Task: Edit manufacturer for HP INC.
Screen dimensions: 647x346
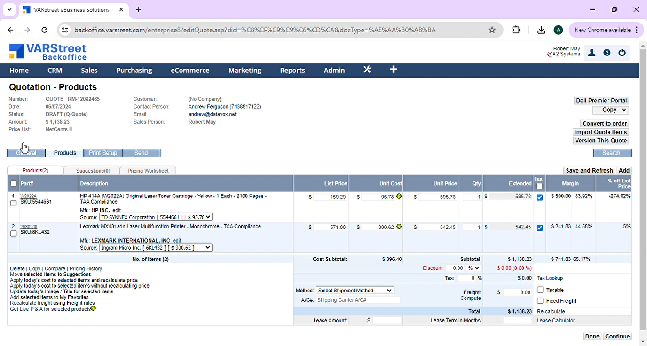Action: tap(117, 210)
